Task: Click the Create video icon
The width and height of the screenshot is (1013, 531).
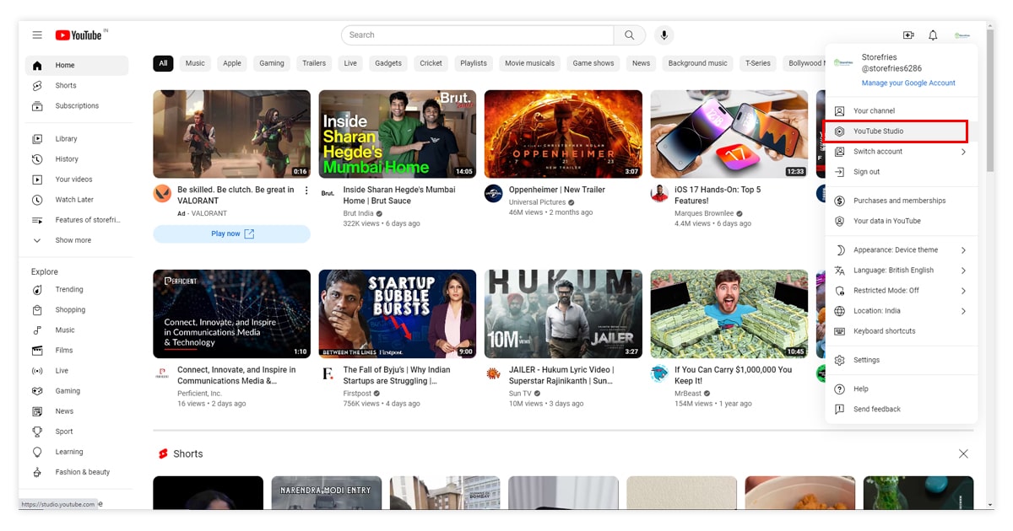Action: pyautogui.click(x=908, y=35)
